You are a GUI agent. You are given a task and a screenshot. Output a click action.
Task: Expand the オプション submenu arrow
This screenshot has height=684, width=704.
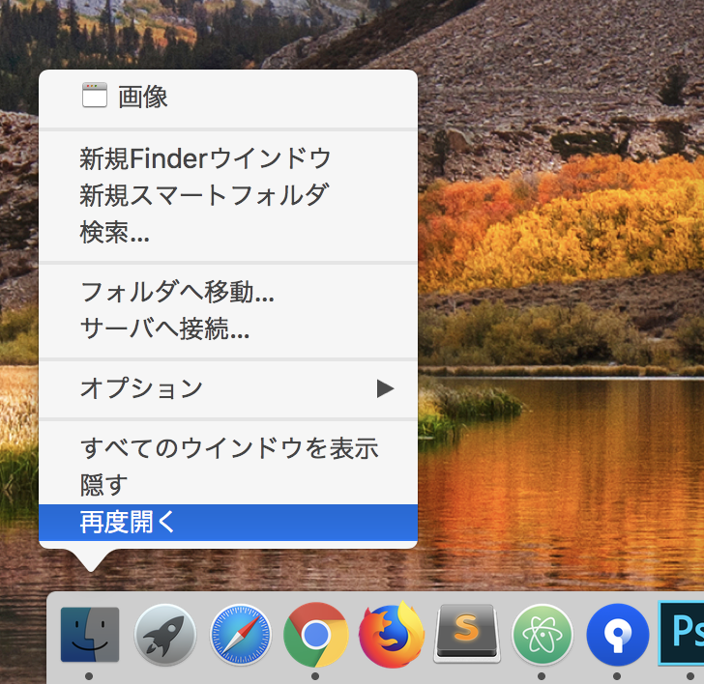click(x=385, y=388)
